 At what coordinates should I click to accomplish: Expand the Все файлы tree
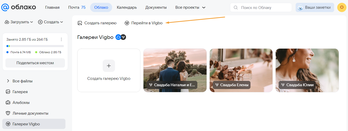(8, 81)
